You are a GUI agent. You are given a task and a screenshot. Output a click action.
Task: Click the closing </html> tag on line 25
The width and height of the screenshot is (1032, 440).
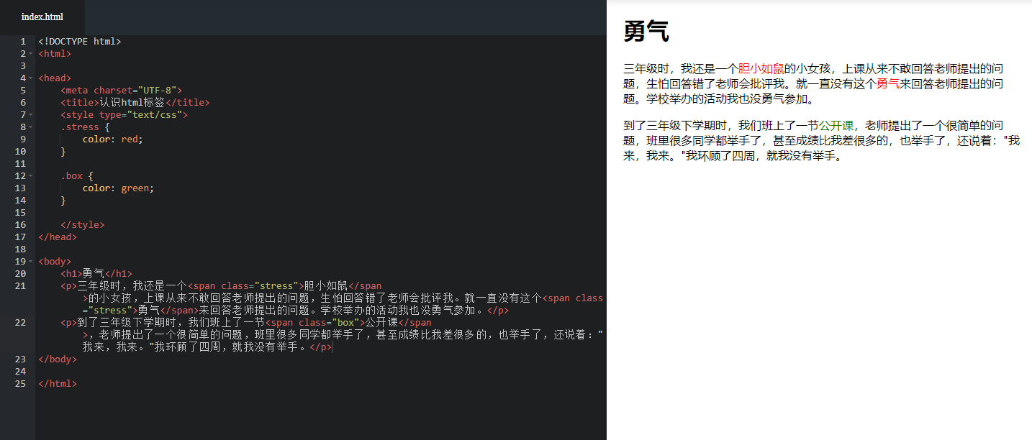pyautogui.click(x=58, y=383)
